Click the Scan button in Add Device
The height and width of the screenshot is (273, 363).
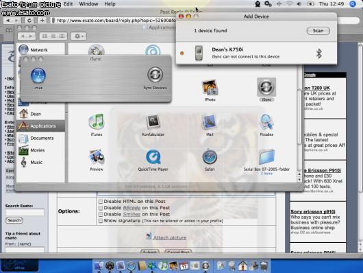[318, 31]
